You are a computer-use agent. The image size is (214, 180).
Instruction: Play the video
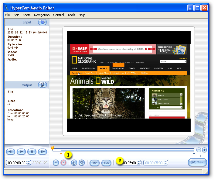(x=21, y=152)
